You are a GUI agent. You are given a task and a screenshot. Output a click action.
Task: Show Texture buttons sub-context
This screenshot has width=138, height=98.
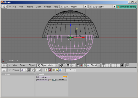[53, 70]
